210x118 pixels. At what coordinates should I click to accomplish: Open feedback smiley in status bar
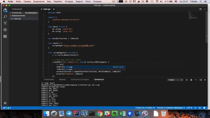204,108
